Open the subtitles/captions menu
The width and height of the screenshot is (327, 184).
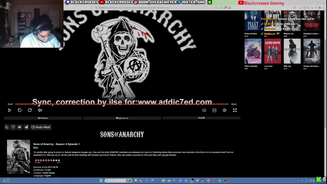click(204, 110)
